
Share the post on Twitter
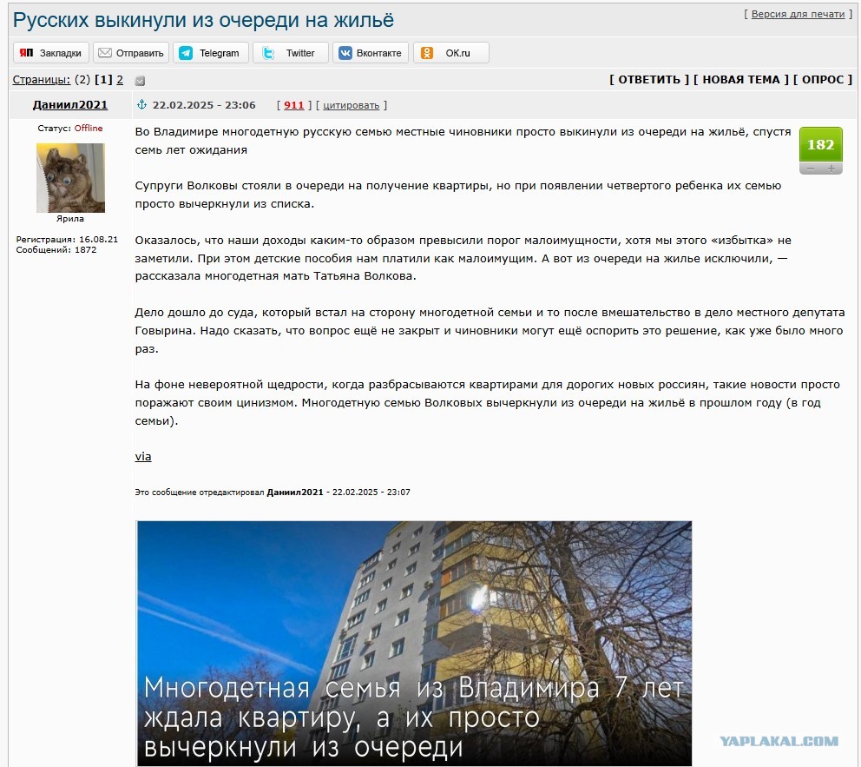(291, 53)
